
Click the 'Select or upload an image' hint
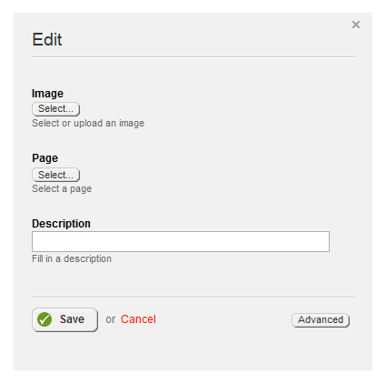(x=88, y=123)
